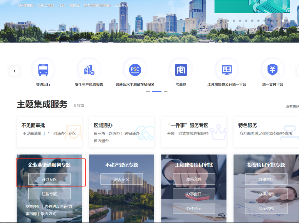Open the 区域通办 service card

coord(122,132)
